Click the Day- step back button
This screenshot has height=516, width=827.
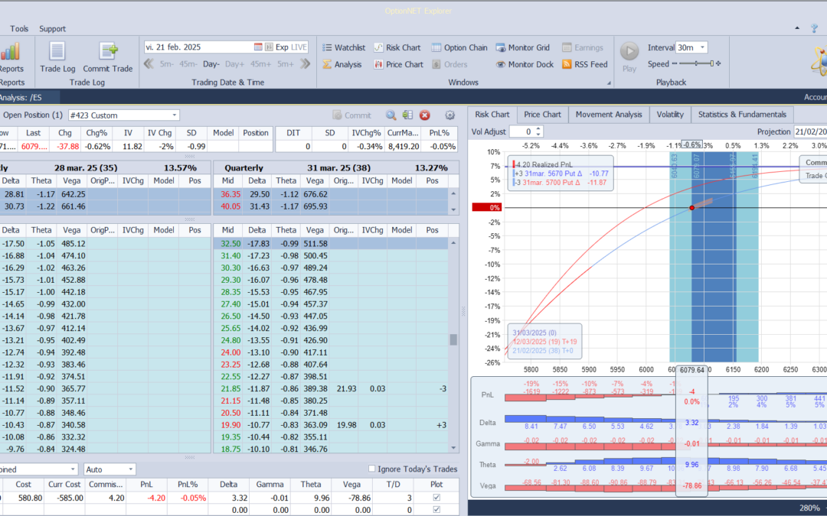pyautogui.click(x=211, y=64)
